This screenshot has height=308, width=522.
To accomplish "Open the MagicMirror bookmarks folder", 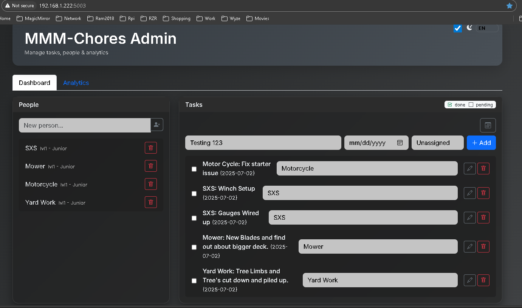I will pos(34,18).
